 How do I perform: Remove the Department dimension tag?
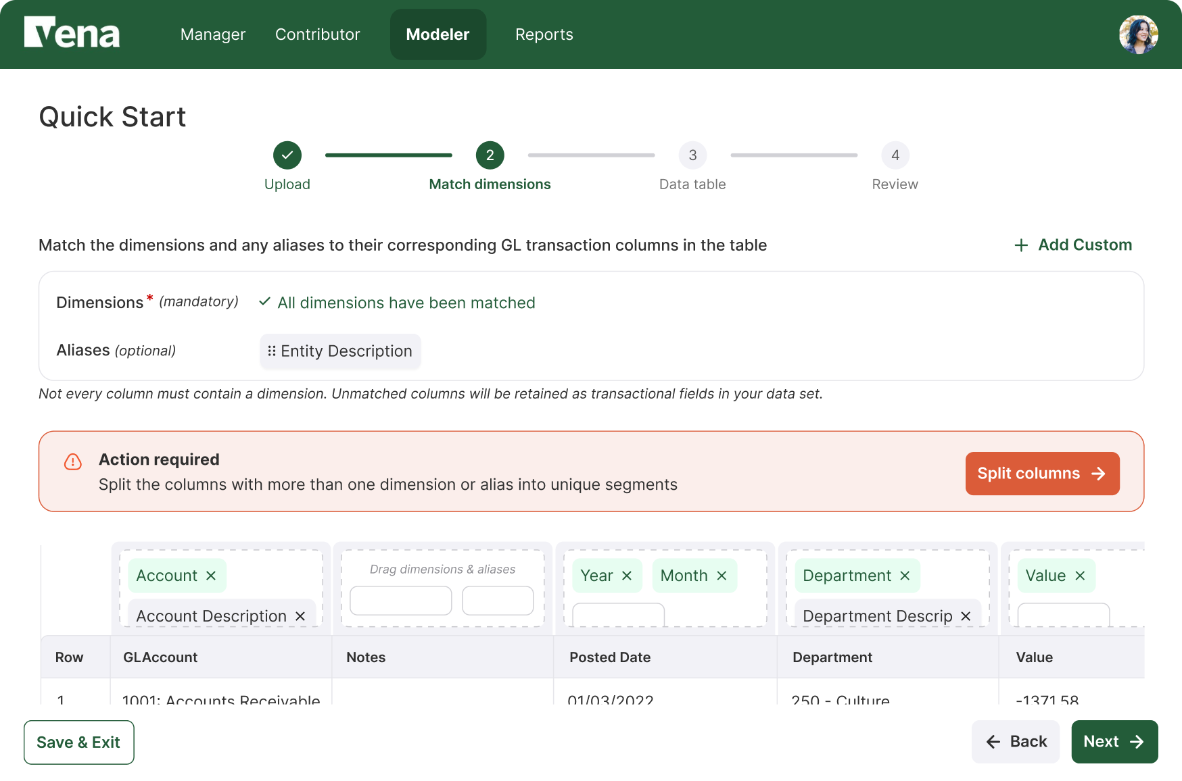click(905, 576)
